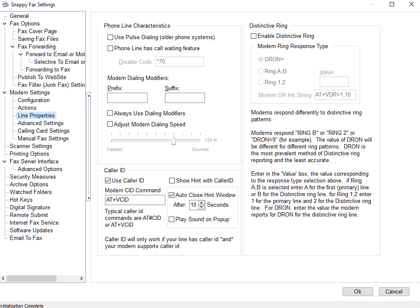Decrease Auto Close seconds with down arrow
This screenshot has height=308, width=420.
click(x=201, y=207)
